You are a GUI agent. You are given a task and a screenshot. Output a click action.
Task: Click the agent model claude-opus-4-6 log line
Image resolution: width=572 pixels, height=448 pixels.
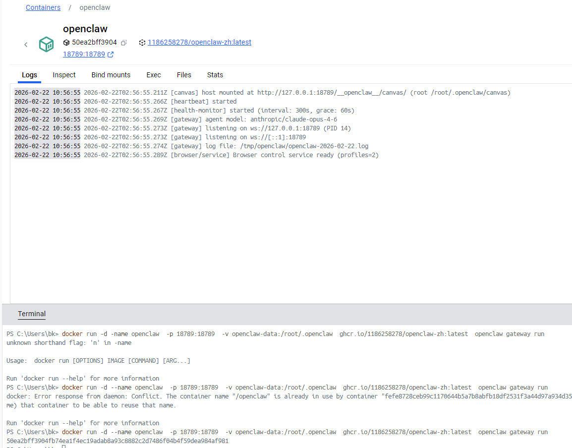point(176,119)
